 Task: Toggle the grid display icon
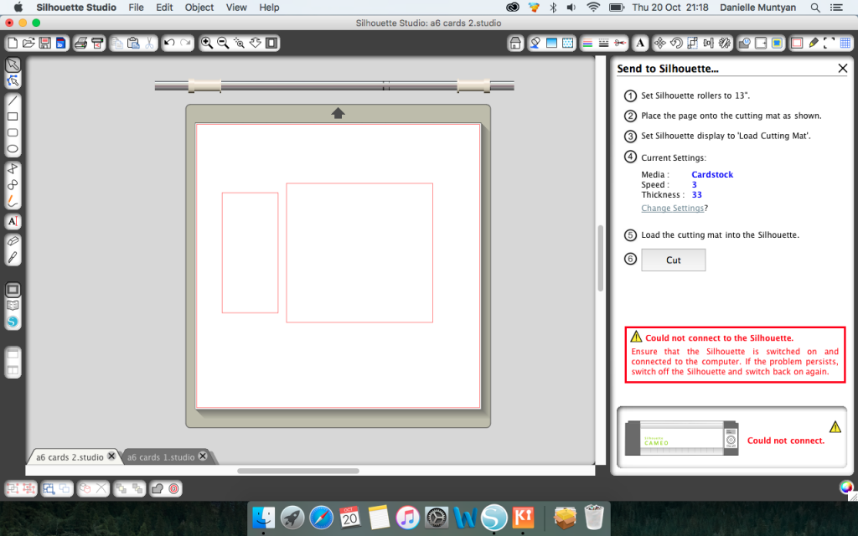(x=845, y=43)
